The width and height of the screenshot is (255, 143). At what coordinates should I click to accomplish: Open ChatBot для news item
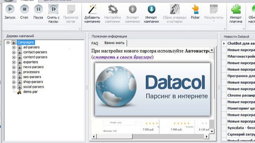coord(241,43)
